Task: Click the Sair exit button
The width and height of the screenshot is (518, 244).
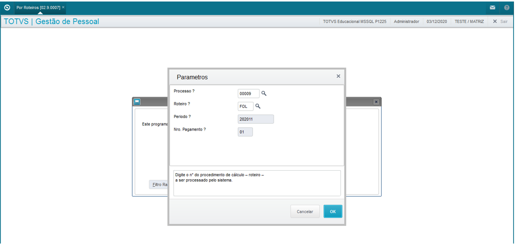Action: click(500, 22)
